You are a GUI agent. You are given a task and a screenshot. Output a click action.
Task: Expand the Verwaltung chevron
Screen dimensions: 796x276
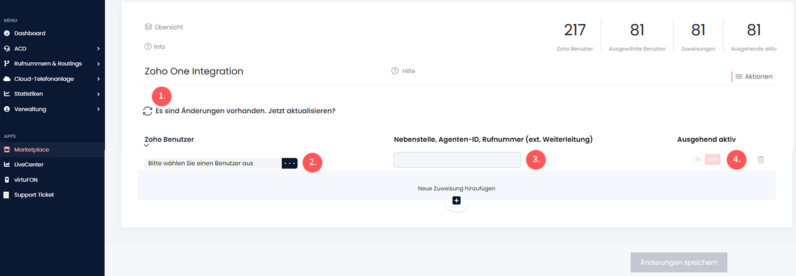tap(98, 109)
